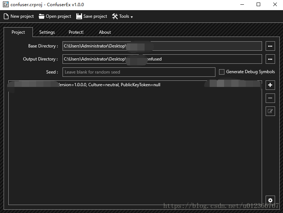Viewport: 283px width, 213px height.
Task: Close the ConfuserEx window
Action: [x=275, y=4]
